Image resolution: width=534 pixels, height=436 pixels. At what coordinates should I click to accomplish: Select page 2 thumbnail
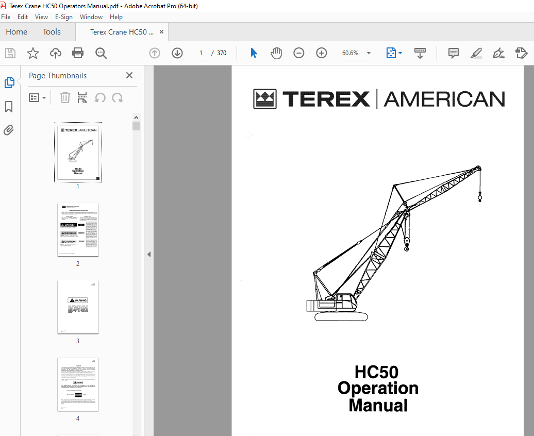tap(78, 229)
